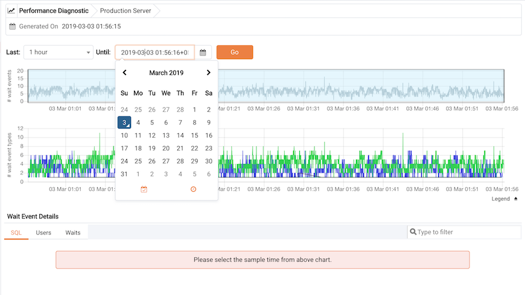The width and height of the screenshot is (525, 295).
Task: Switch to time picker clock icon
Action: click(x=193, y=189)
